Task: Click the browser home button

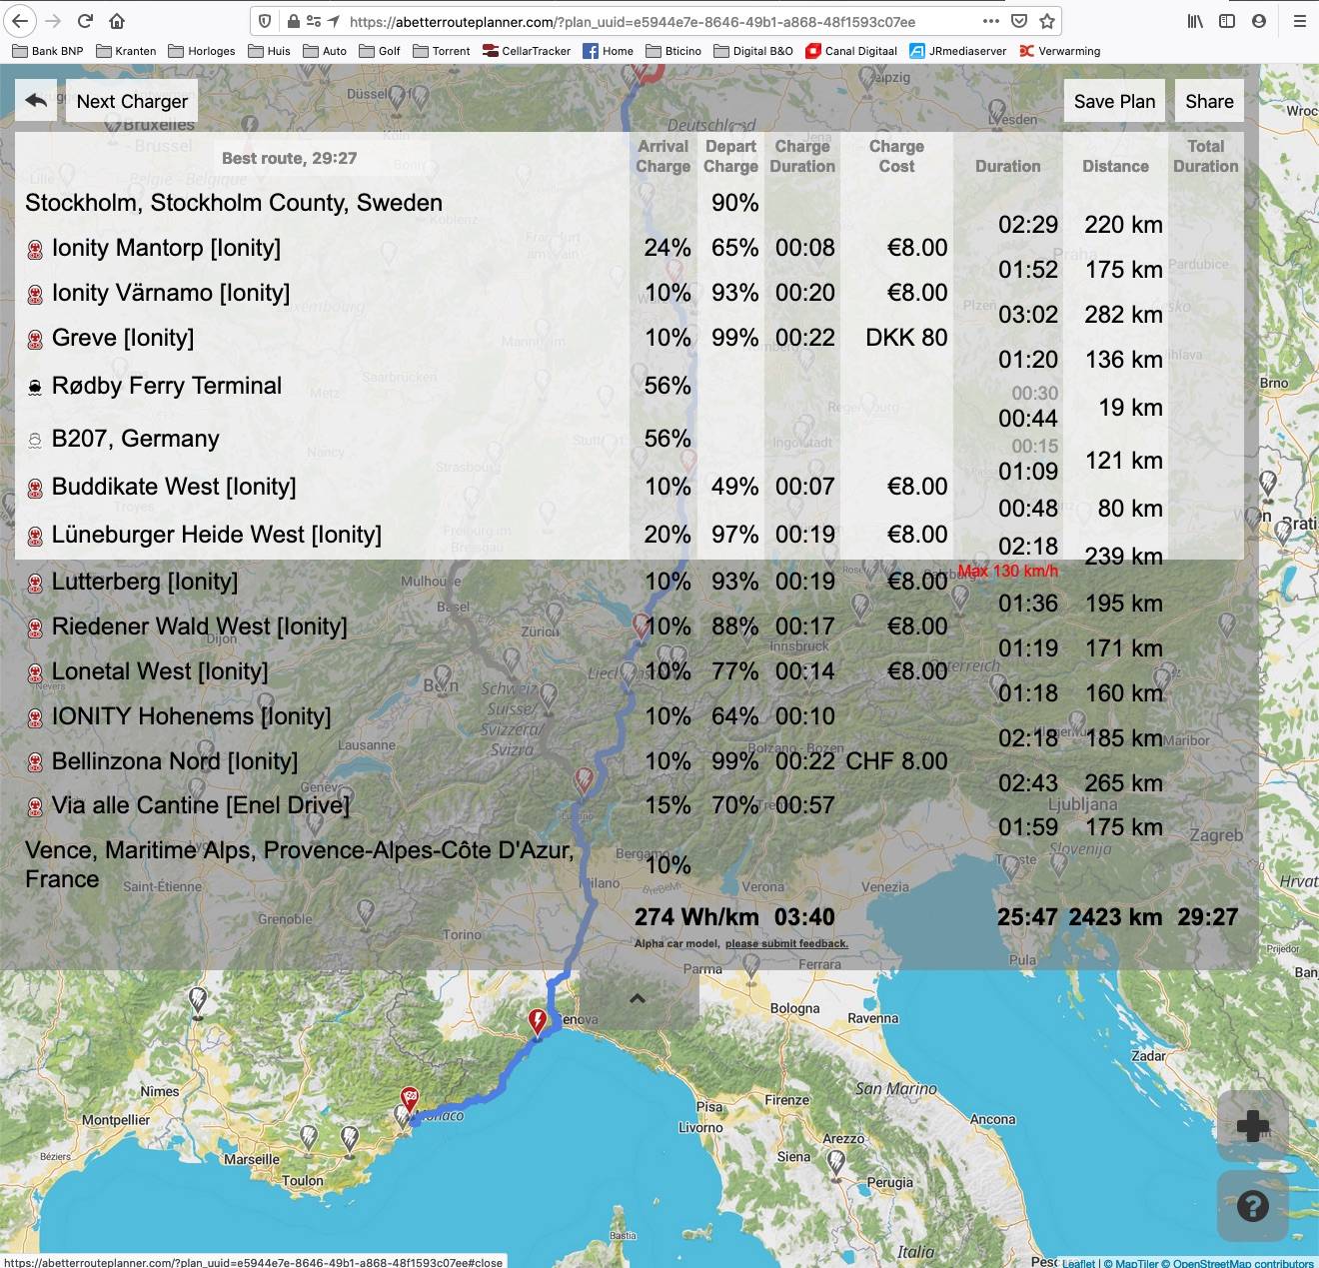Action: point(117,21)
